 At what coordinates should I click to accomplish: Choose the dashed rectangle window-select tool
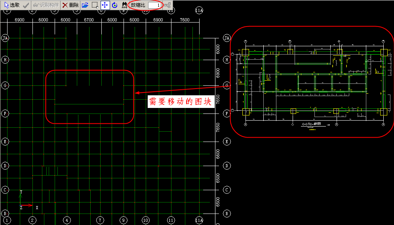(x=95, y=5)
